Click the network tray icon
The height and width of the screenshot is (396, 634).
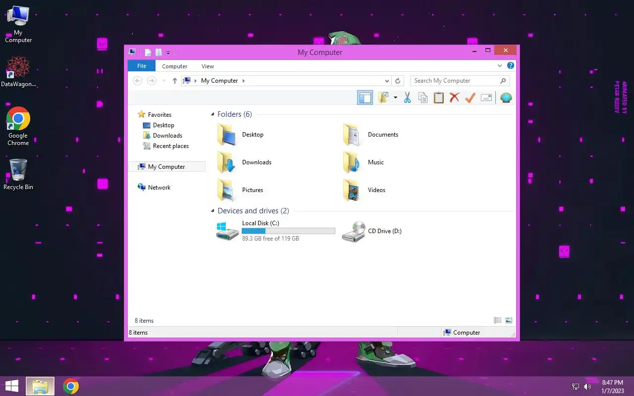[x=576, y=387]
